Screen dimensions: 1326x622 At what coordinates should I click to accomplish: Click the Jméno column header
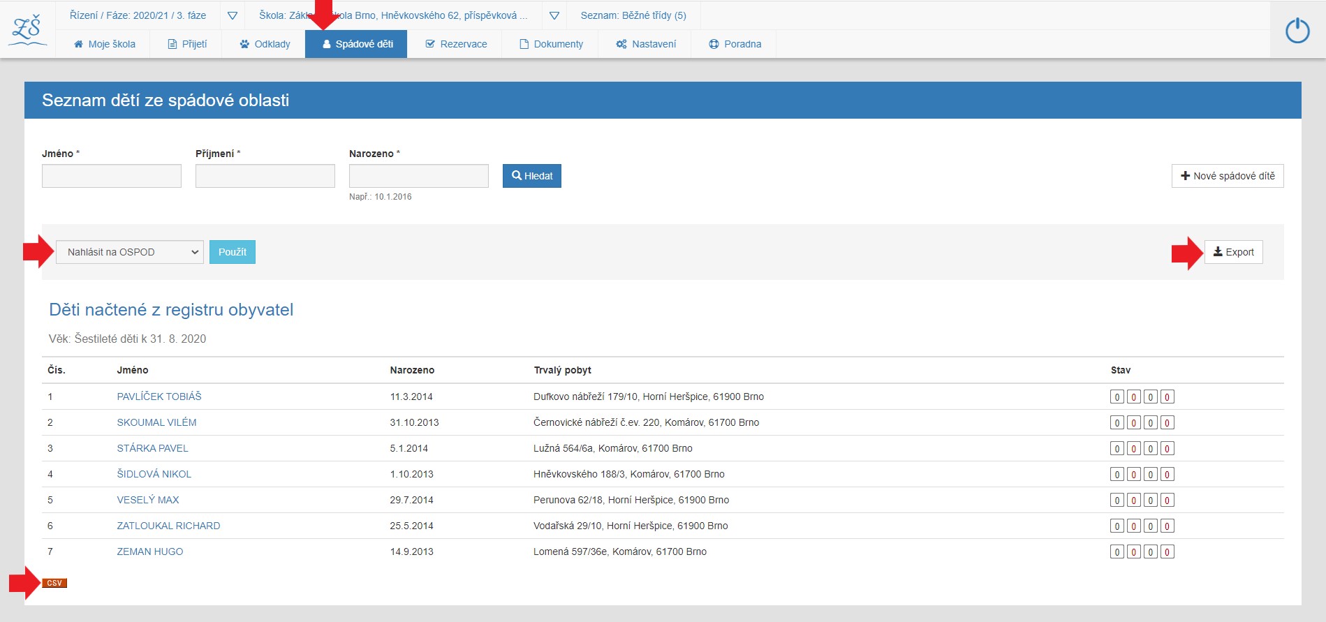pyautogui.click(x=133, y=370)
